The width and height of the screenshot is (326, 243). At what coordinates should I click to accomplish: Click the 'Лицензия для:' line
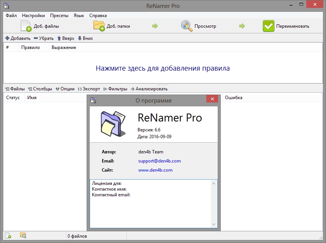(x=107, y=183)
